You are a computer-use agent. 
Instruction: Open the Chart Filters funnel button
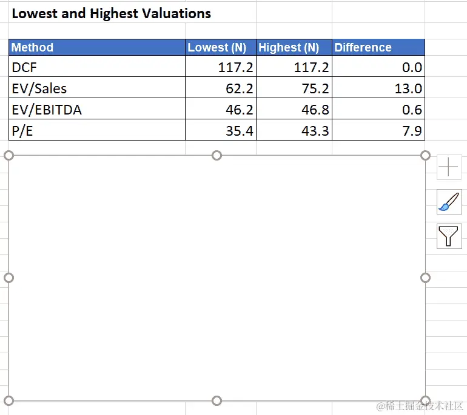(449, 236)
